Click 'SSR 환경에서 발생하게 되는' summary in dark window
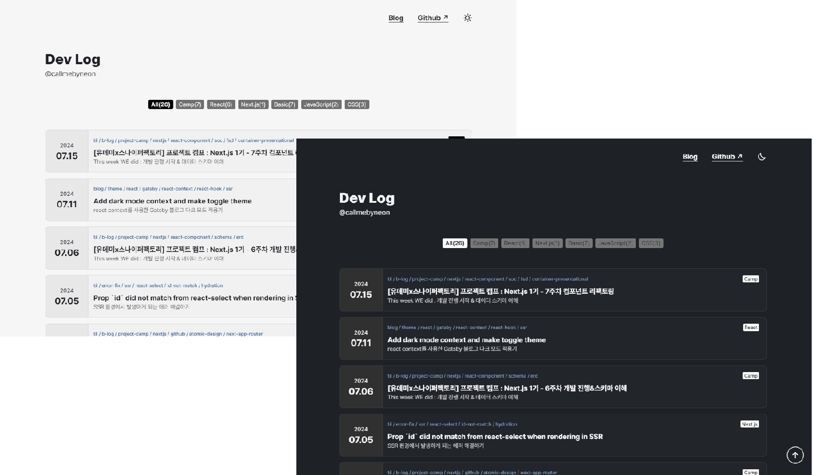The height and width of the screenshot is (475, 813). click(435, 446)
